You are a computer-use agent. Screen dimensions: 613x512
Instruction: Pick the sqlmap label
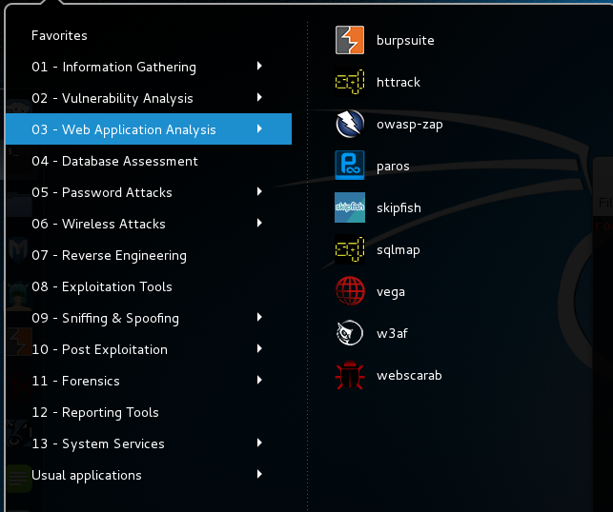(398, 249)
